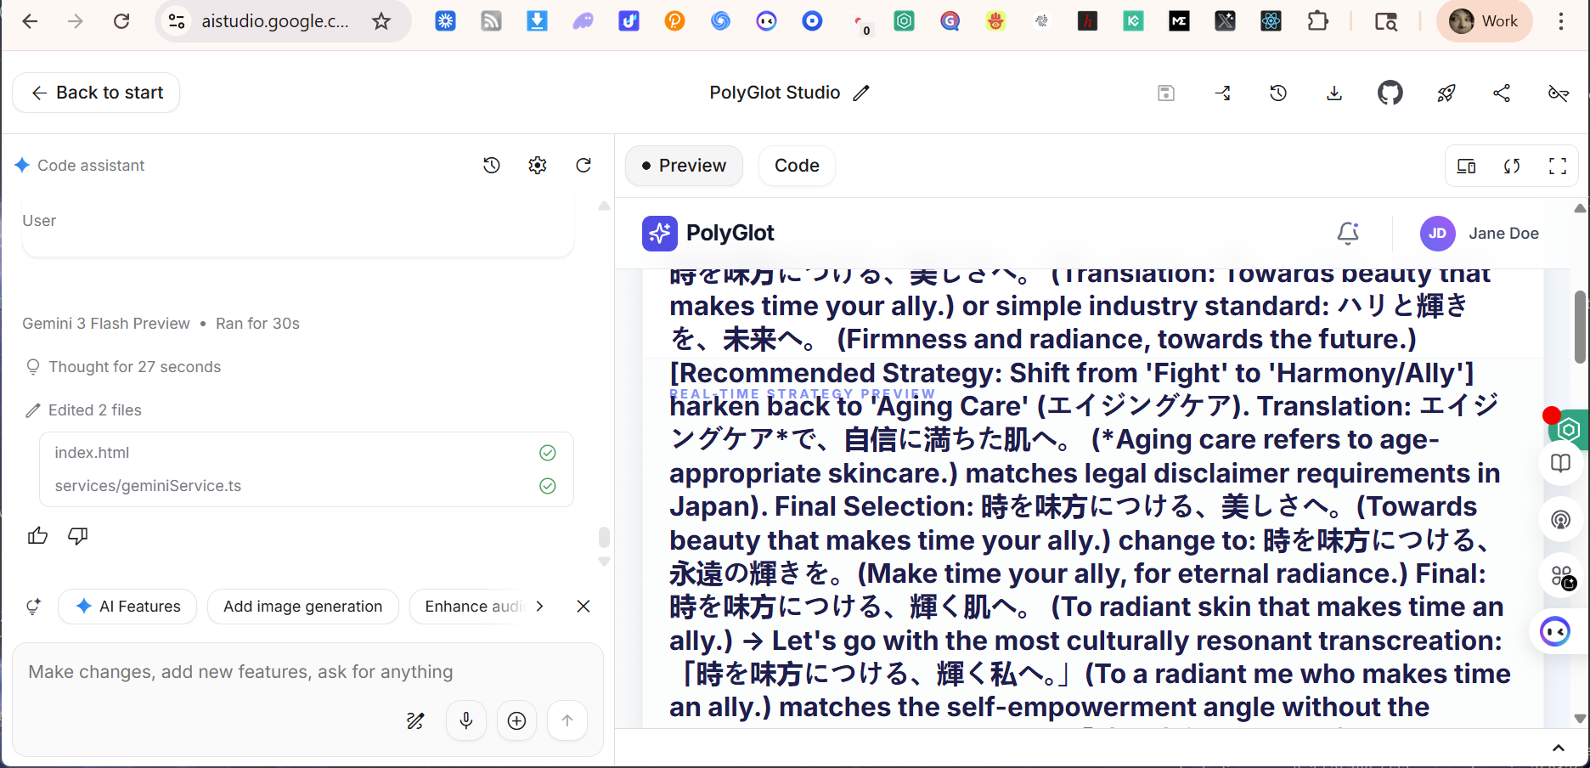1590x768 pixels.
Task: Reset the Code assistant conversation
Action: (x=584, y=165)
